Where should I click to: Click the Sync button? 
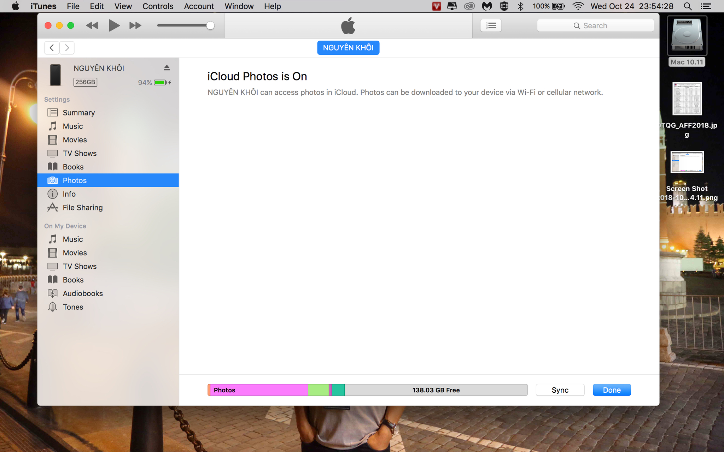tap(560, 390)
